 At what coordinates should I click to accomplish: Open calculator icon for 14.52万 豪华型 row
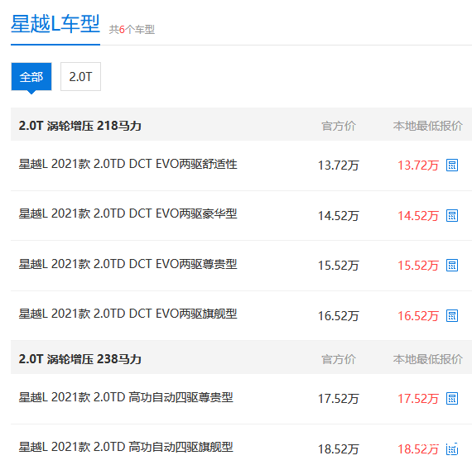click(x=452, y=216)
